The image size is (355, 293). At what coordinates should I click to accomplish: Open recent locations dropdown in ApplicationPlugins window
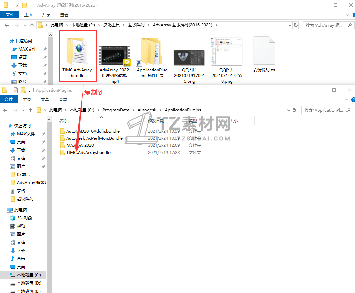tap(23, 110)
